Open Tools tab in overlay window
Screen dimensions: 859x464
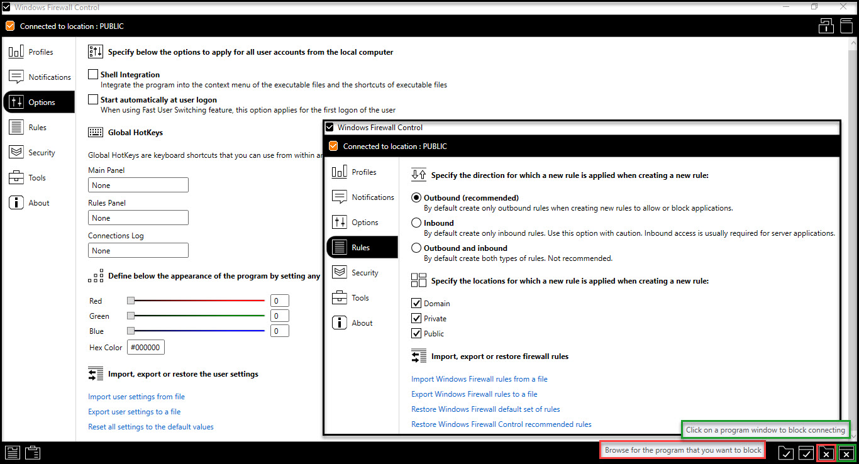[362, 298]
